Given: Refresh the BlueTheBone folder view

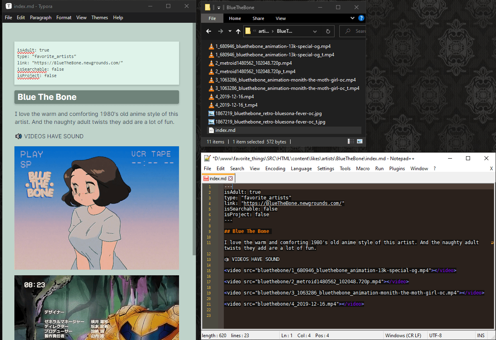Looking at the screenshot, I should (328, 31).
